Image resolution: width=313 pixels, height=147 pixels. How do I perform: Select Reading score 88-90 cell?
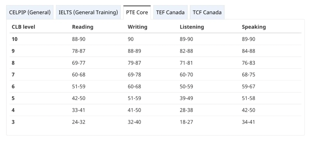point(79,39)
